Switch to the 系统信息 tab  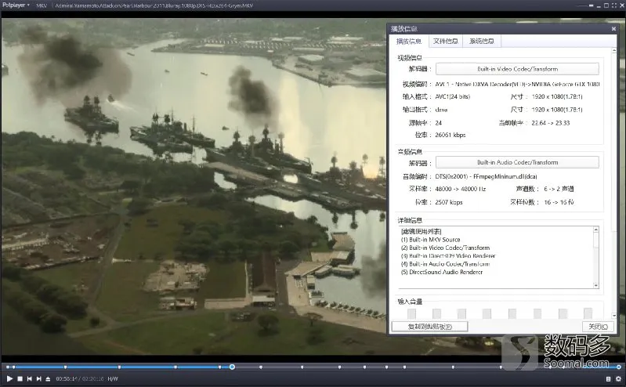pos(482,42)
